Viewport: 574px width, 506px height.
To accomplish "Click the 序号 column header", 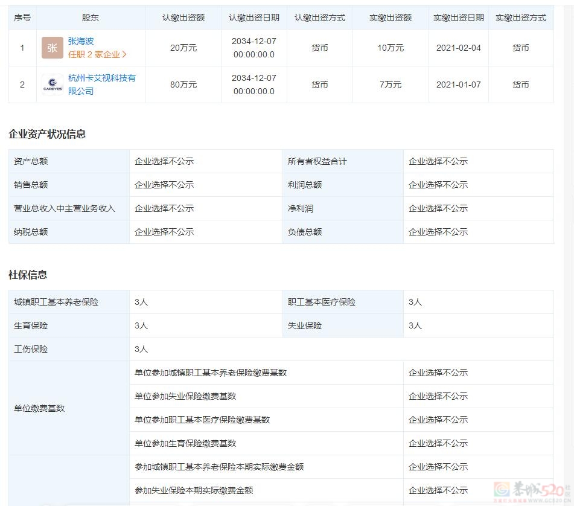I will pyautogui.click(x=22, y=18).
